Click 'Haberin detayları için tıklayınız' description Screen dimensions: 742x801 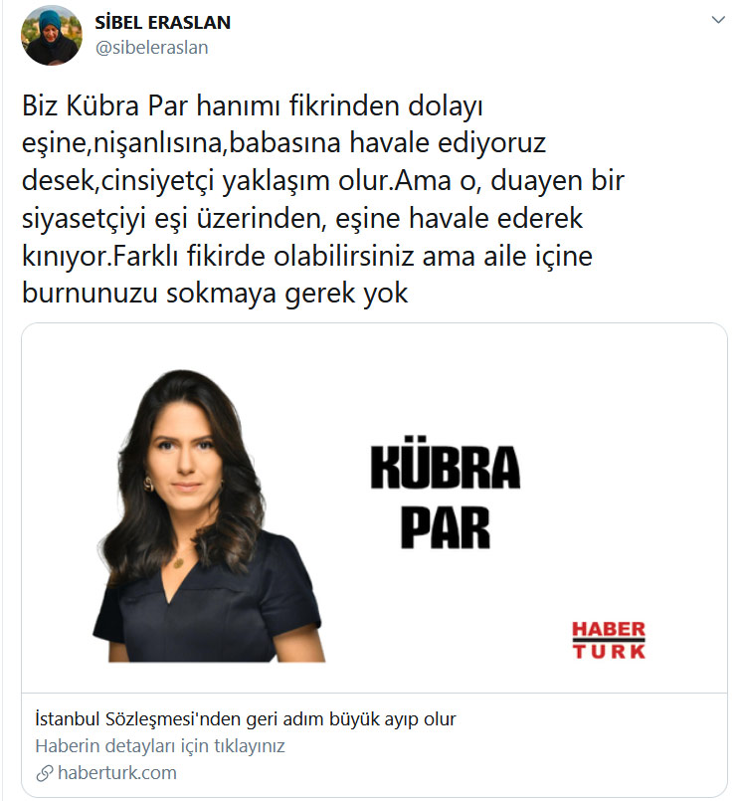point(160,746)
